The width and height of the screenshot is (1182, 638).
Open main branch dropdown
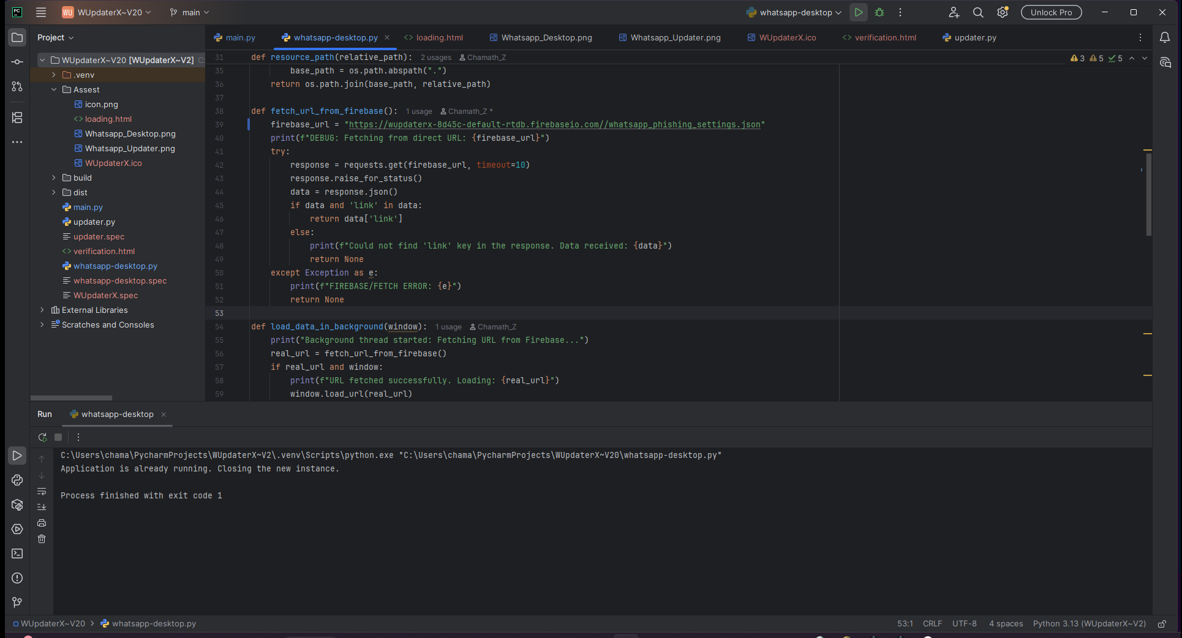pos(189,12)
